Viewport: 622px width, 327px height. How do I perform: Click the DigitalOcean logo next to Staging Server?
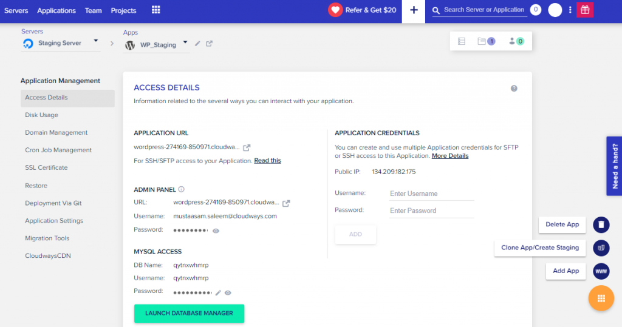tap(28, 44)
